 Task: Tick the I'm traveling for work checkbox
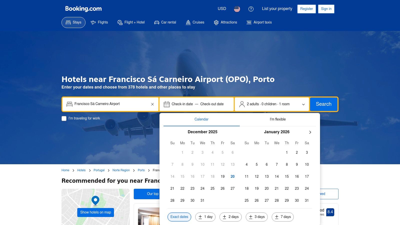tap(64, 118)
